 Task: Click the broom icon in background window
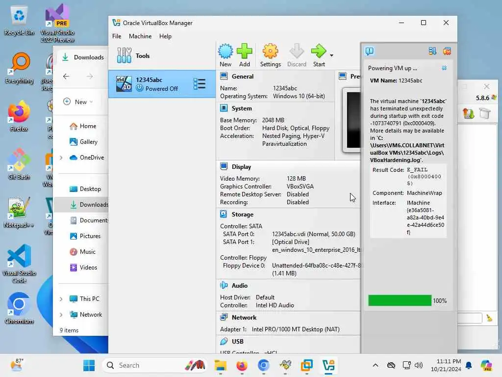(490, 318)
